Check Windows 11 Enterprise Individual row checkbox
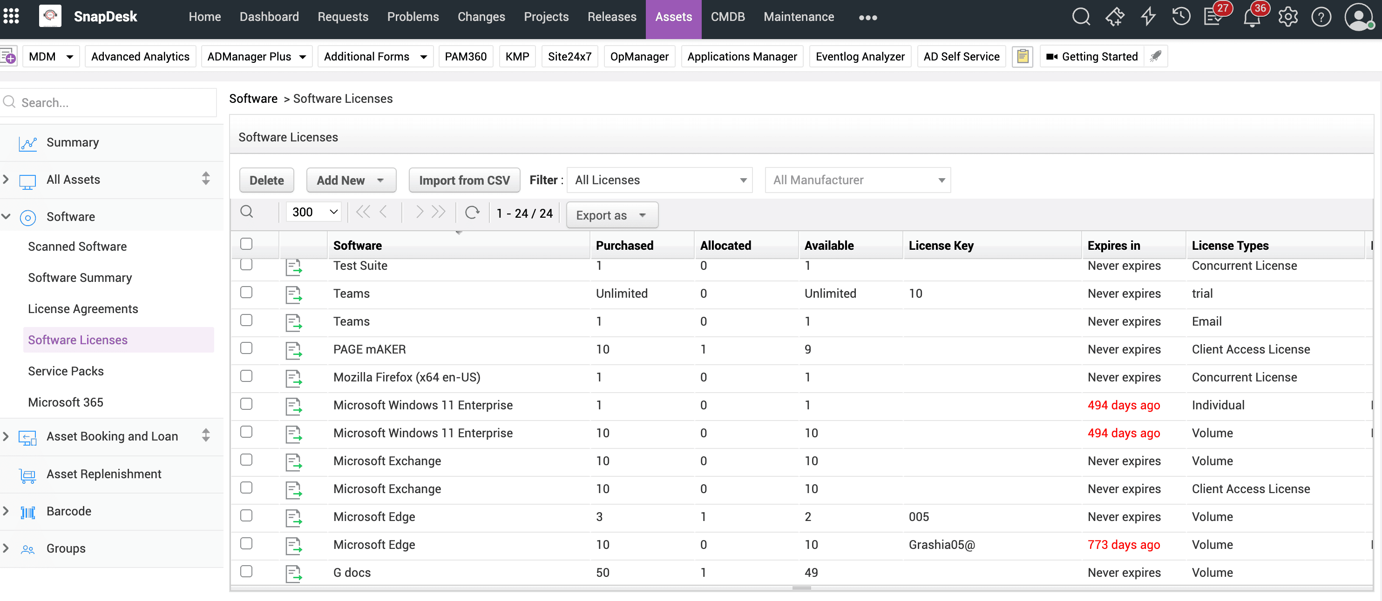The height and width of the screenshot is (601, 1382). point(246,404)
